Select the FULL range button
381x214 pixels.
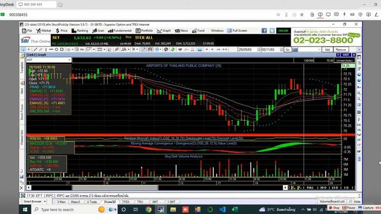(310, 188)
